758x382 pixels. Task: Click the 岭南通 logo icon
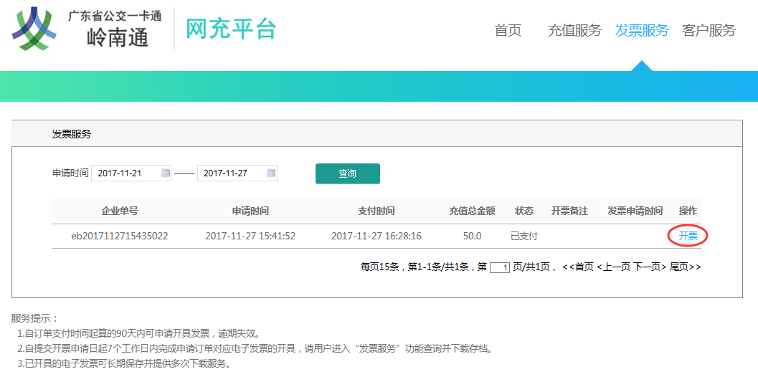click(34, 29)
